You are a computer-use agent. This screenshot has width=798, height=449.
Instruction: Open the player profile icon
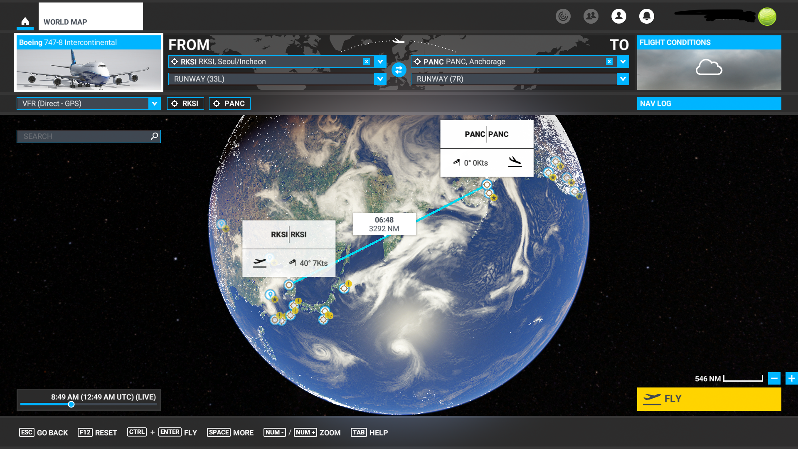click(618, 16)
